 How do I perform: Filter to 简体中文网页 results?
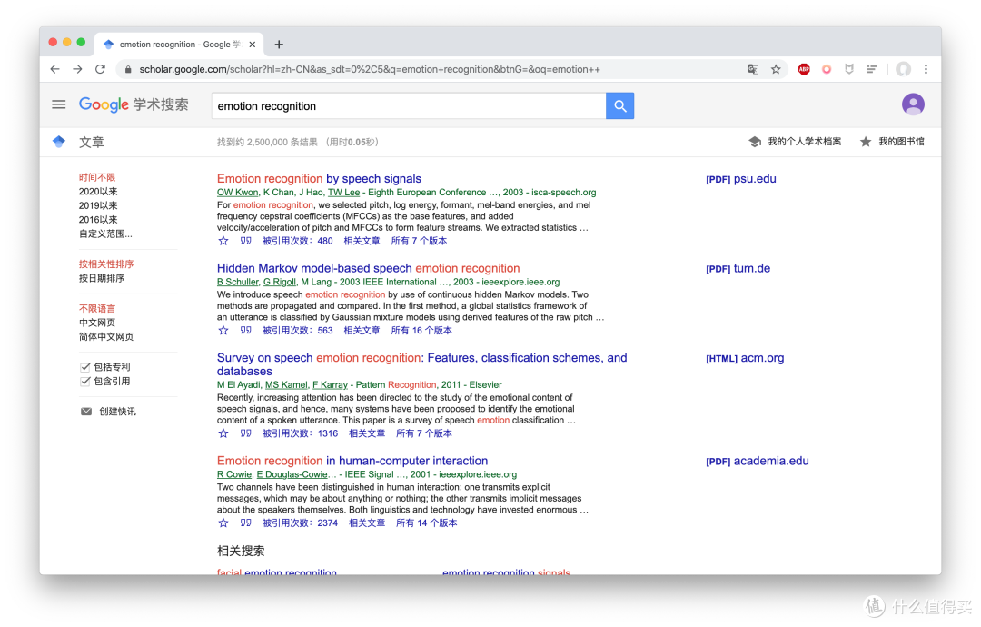pos(106,336)
